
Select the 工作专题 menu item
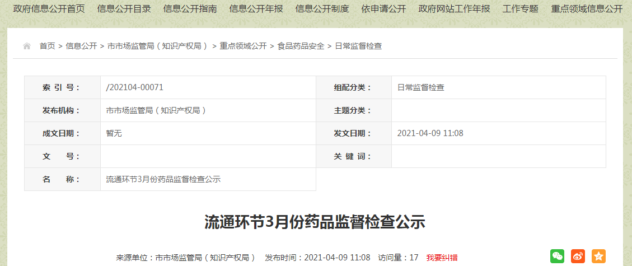tap(521, 8)
